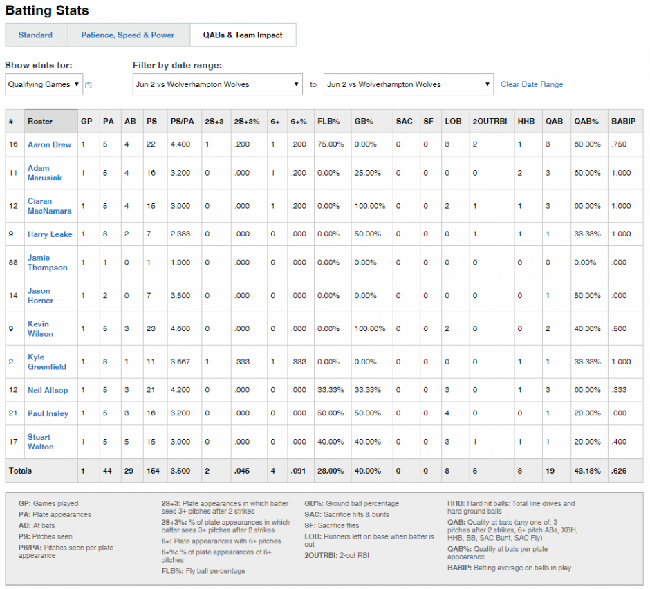The width and height of the screenshot is (650, 589).
Task: Sort by the PA column header
Action: (110, 122)
